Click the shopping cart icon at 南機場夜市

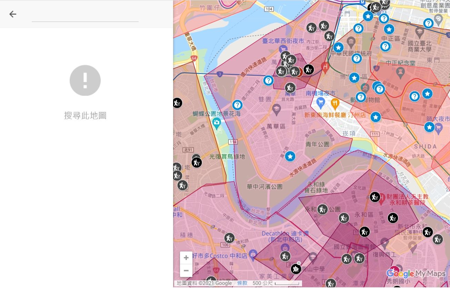(321, 102)
